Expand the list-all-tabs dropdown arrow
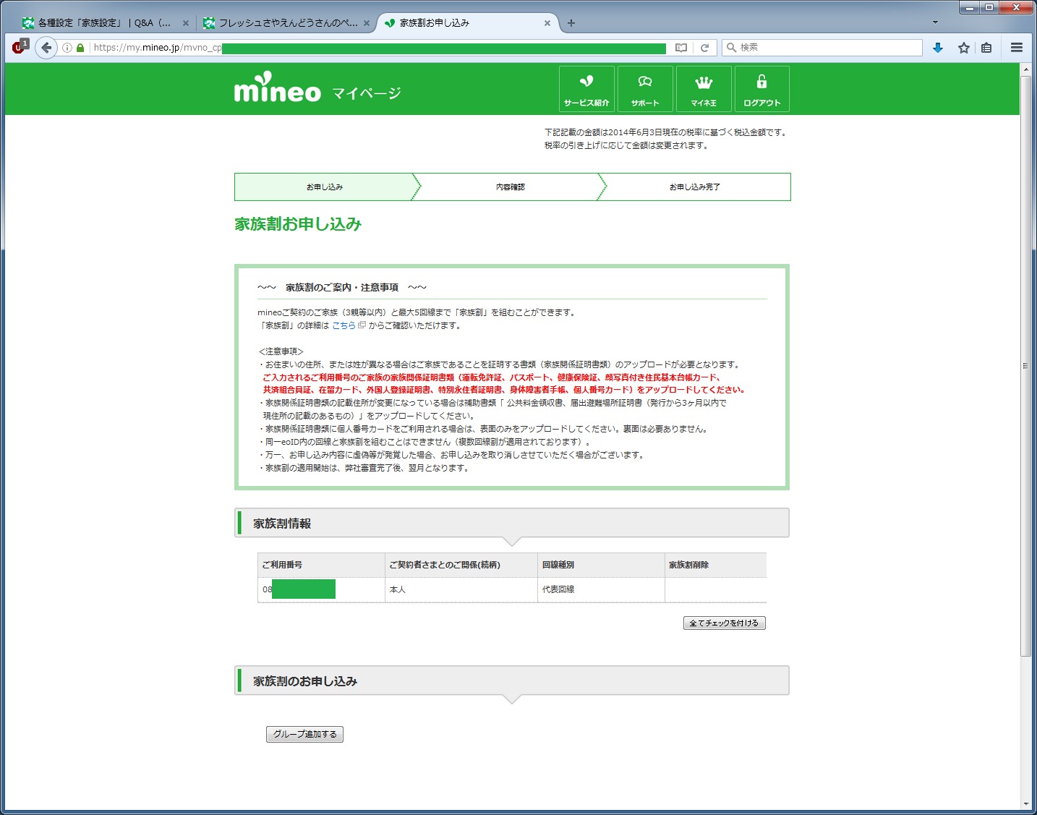 coord(935,22)
